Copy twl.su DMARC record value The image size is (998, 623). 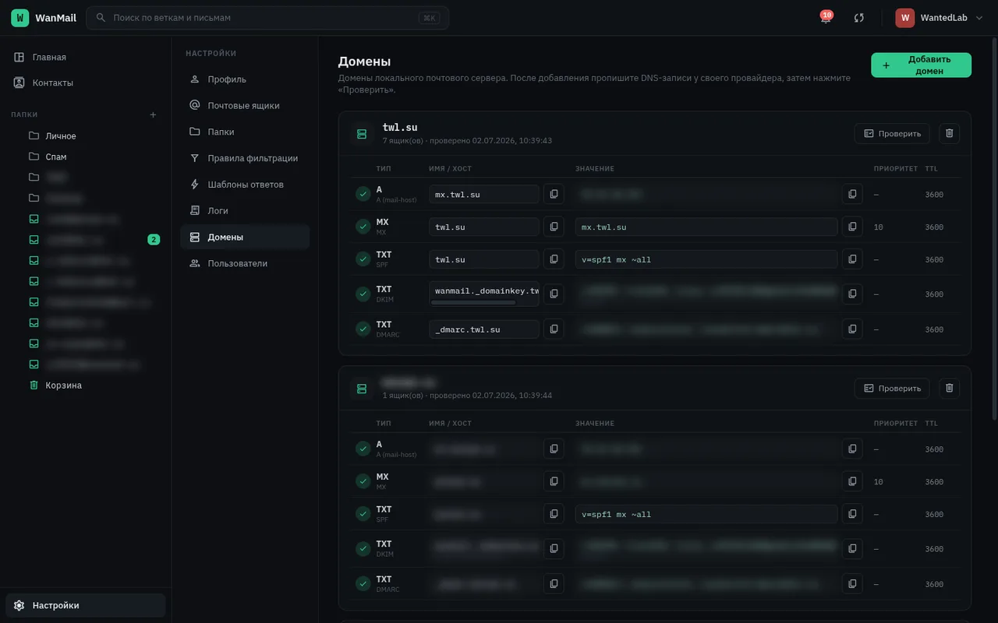(x=852, y=329)
